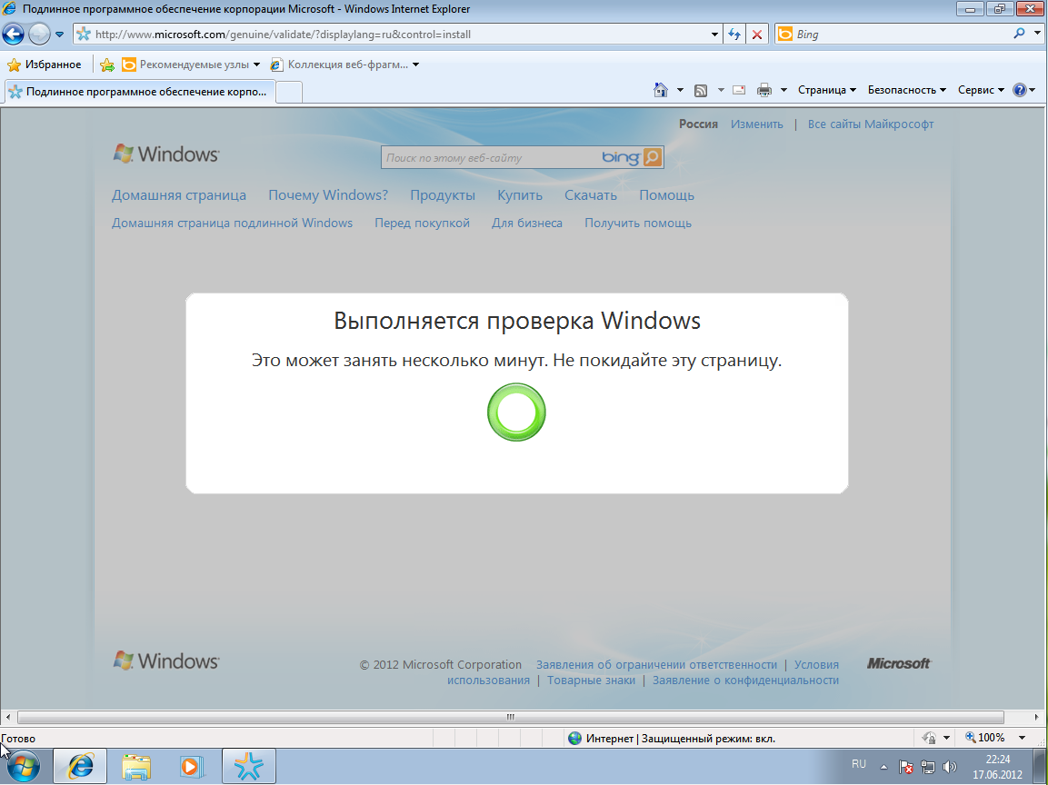This screenshot has height=785, width=1048.
Task: Open Заявление о конфиденциальности footer link
Action: point(745,681)
